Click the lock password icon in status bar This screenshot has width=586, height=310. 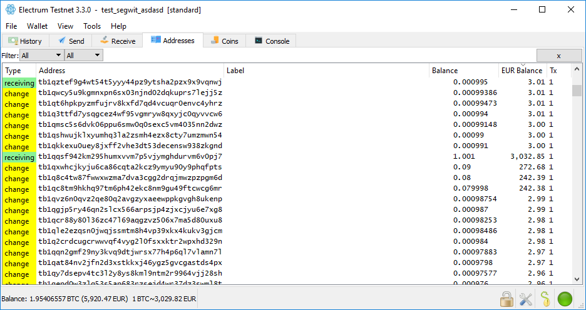point(506,298)
